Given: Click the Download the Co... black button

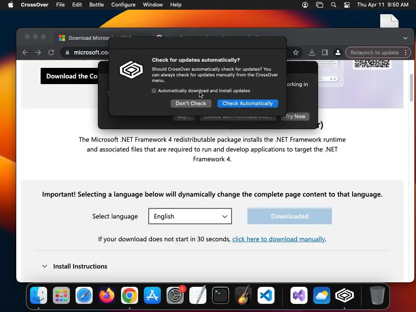Looking at the screenshot, I should point(69,76).
